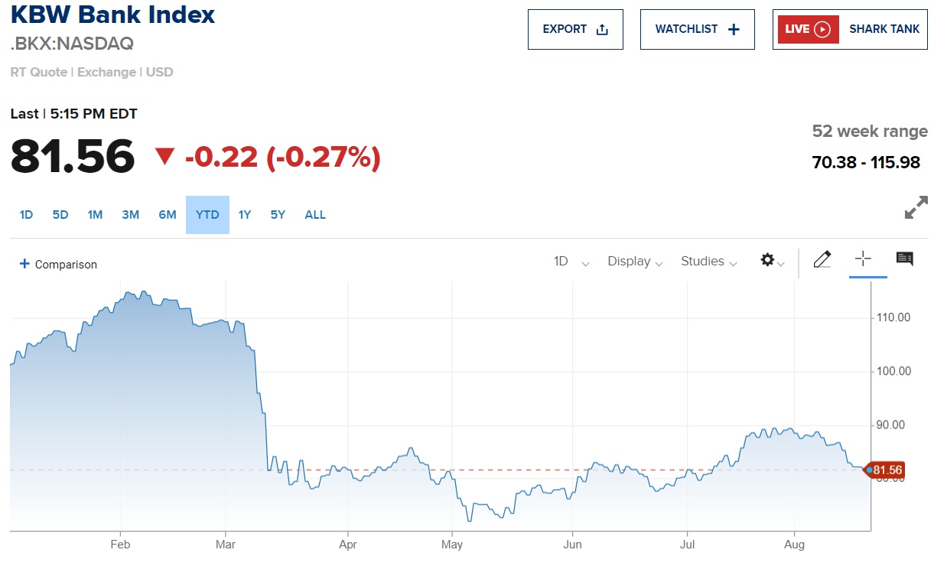Select the 1Y time range tab
This screenshot has height=566, width=934.
(x=245, y=215)
